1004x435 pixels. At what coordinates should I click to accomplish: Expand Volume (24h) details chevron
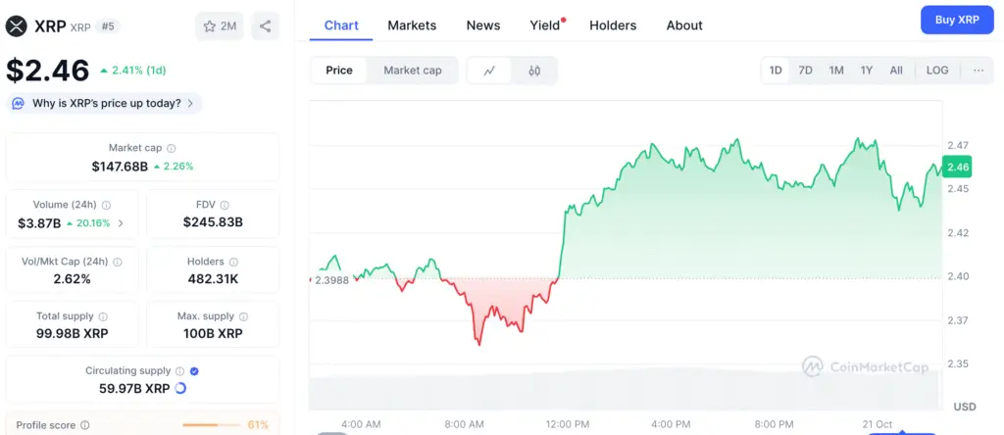(x=121, y=223)
